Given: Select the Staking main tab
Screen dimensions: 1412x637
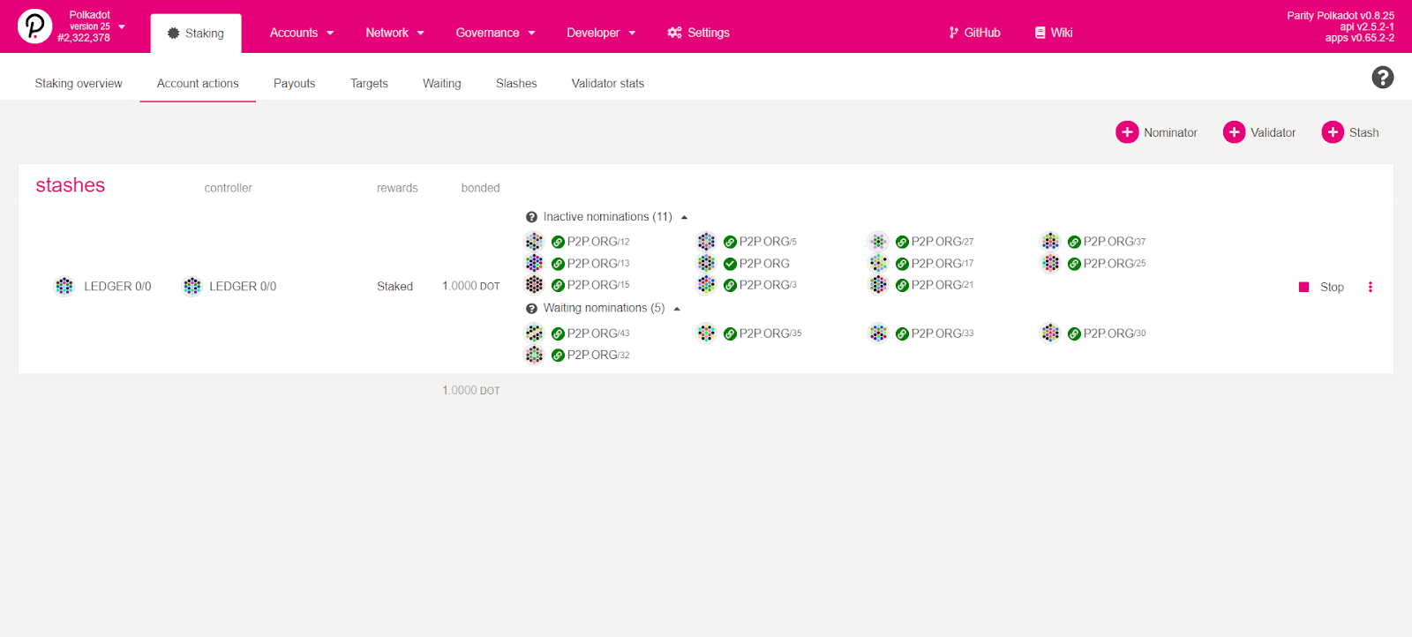Looking at the screenshot, I should pos(196,34).
